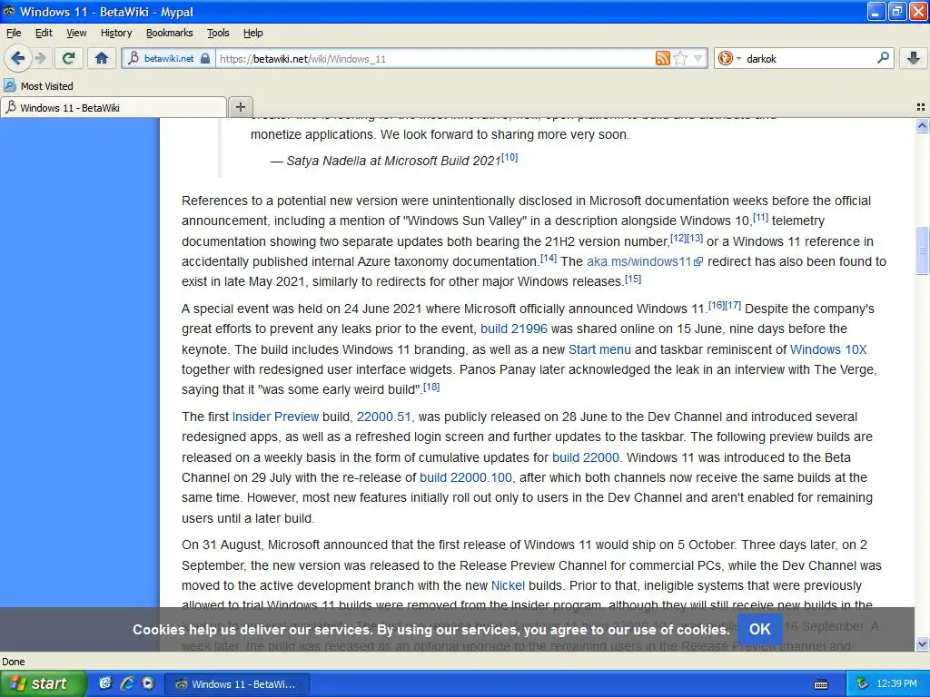Open the Edit menu
This screenshot has height=697, width=930.
click(x=44, y=33)
